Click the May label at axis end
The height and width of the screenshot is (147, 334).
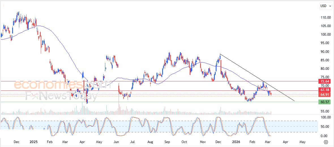[303, 142]
